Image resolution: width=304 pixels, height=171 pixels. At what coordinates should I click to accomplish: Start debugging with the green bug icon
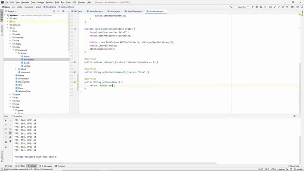pos(256,7)
